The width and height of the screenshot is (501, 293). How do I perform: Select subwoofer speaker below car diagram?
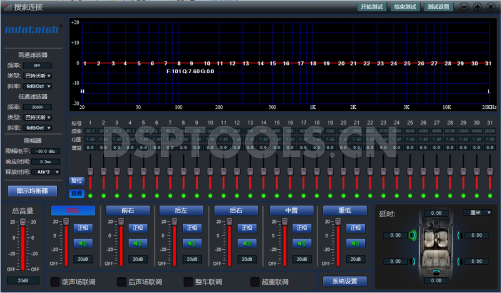[x=436, y=272]
